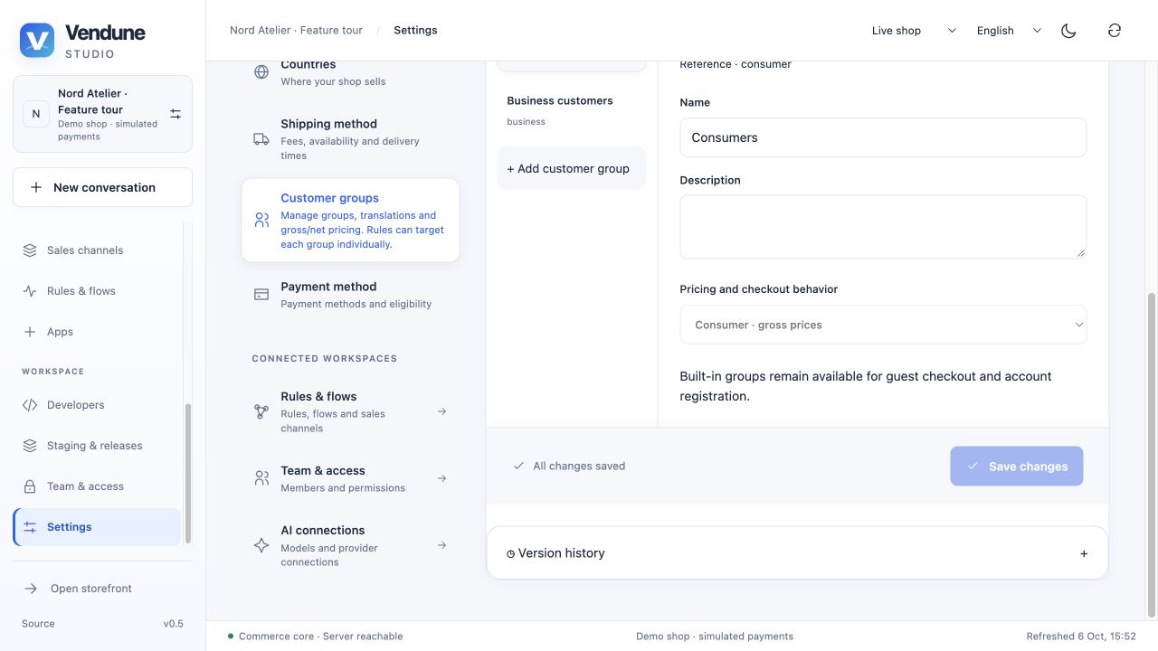Click the 'v0.5' version label
1158x651 pixels.
(x=173, y=624)
